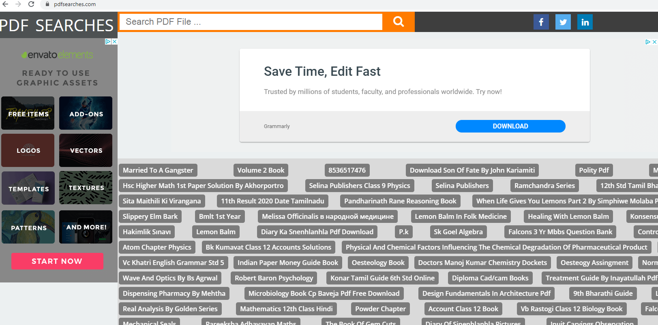Screen dimensions: 658x325
Task: Close the Grammarly banner ad
Action: [x=654, y=42]
